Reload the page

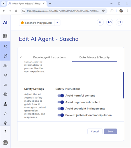(16, 11)
